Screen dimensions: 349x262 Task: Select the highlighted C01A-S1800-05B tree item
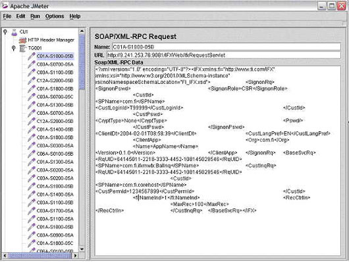point(55,56)
